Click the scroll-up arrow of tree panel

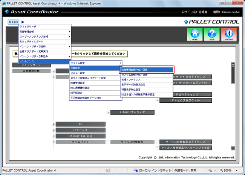tap(233, 64)
